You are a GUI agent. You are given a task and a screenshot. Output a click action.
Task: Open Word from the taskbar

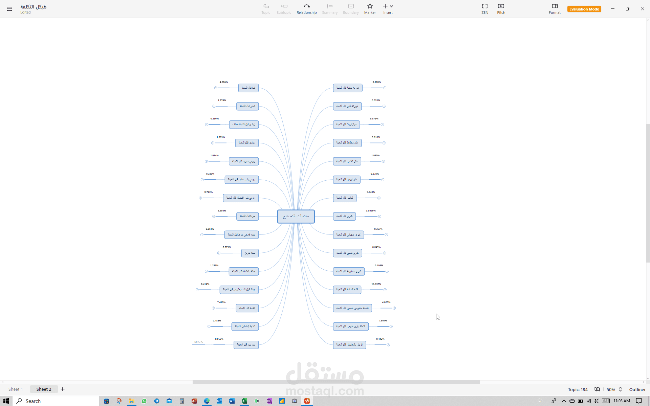[232, 401]
